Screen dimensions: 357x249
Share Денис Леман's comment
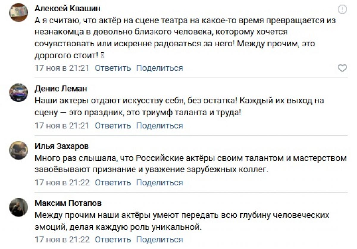pyautogui.click(x=159, y=126)
